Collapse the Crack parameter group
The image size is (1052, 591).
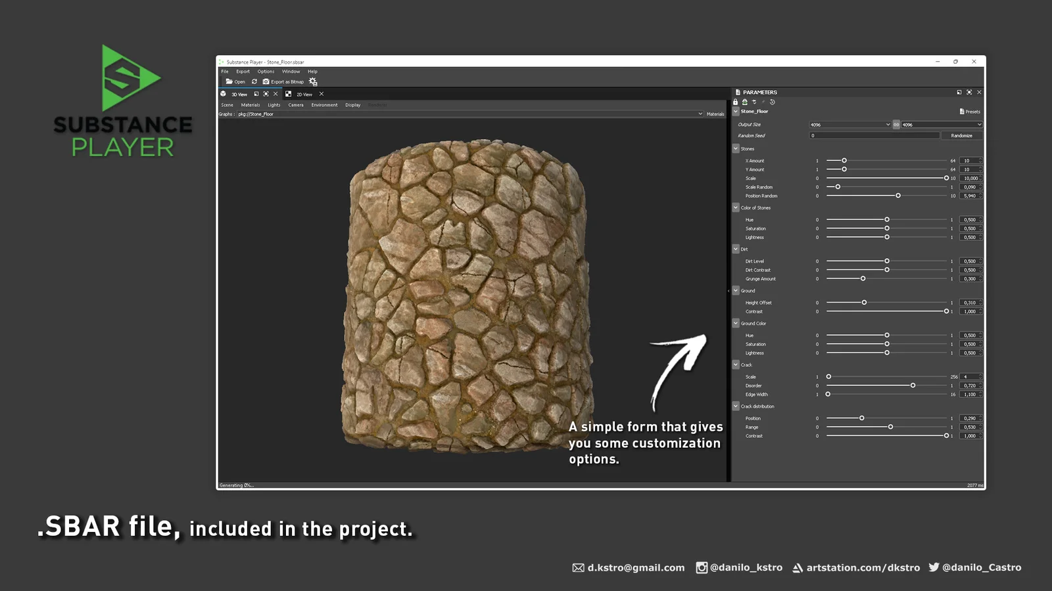(x=736, y=364)
